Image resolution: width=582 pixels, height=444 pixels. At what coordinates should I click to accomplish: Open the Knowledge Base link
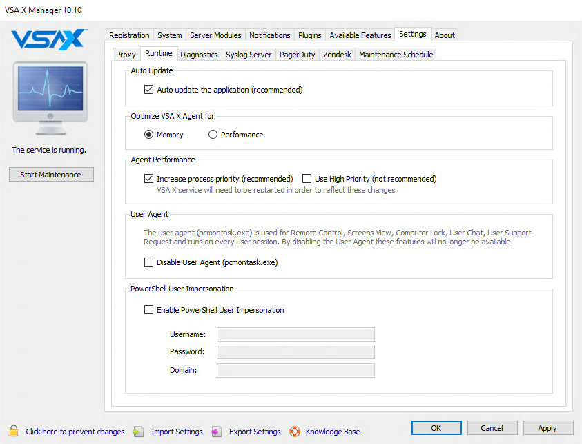click(x=333, y=432)
